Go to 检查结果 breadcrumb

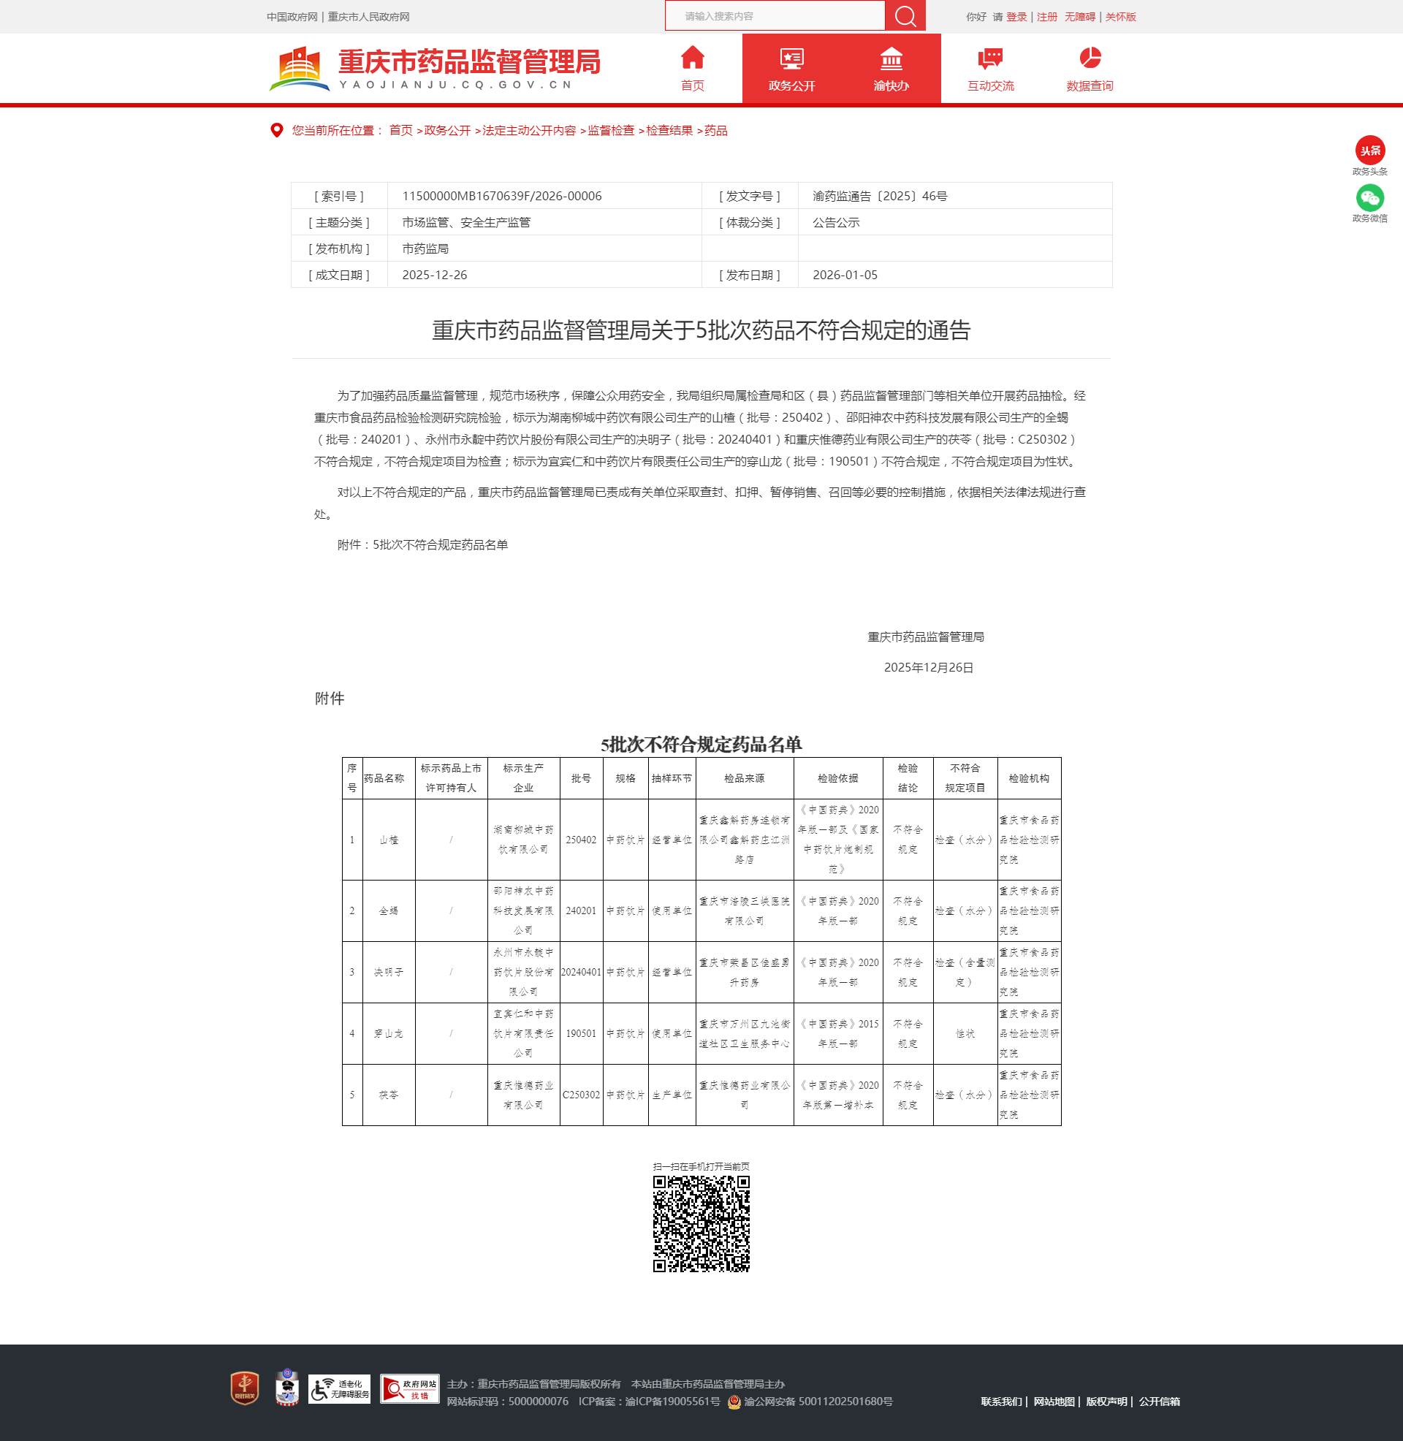coord(669,130)
